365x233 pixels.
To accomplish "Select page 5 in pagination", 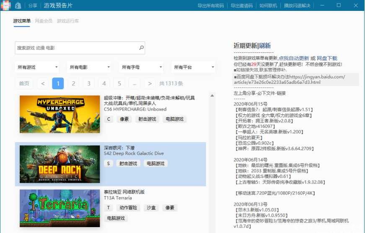I will pyautogui.click(x=119, y=83).
